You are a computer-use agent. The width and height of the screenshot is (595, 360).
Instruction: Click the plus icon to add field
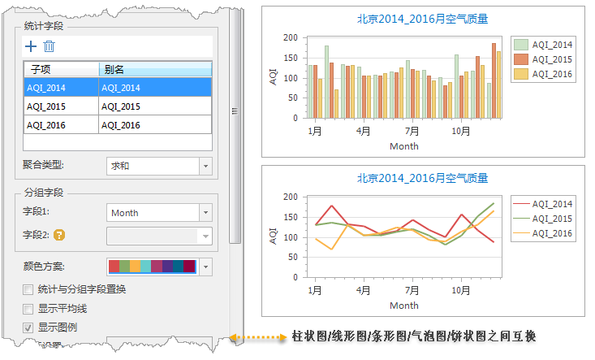pos(31,47)
